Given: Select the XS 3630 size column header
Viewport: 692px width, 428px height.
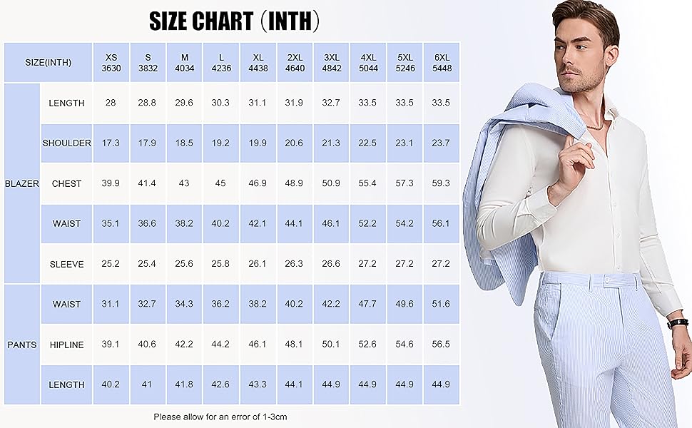Looking at the screenshot, I should coord(111,62).
